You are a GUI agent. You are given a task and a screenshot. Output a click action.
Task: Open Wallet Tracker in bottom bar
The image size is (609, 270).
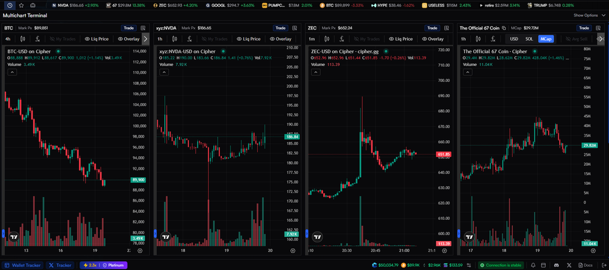point(21,265)
